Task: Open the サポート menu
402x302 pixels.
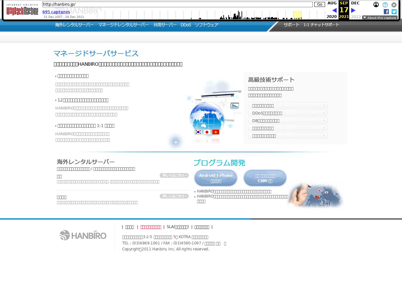Action: point(291,25)
